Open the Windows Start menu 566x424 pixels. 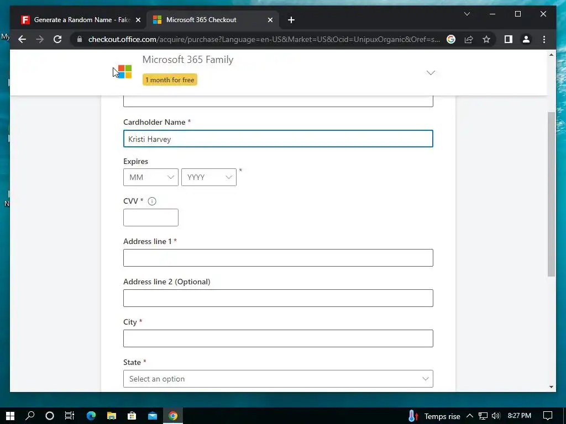pyautogui.click(x=10, y=416)
